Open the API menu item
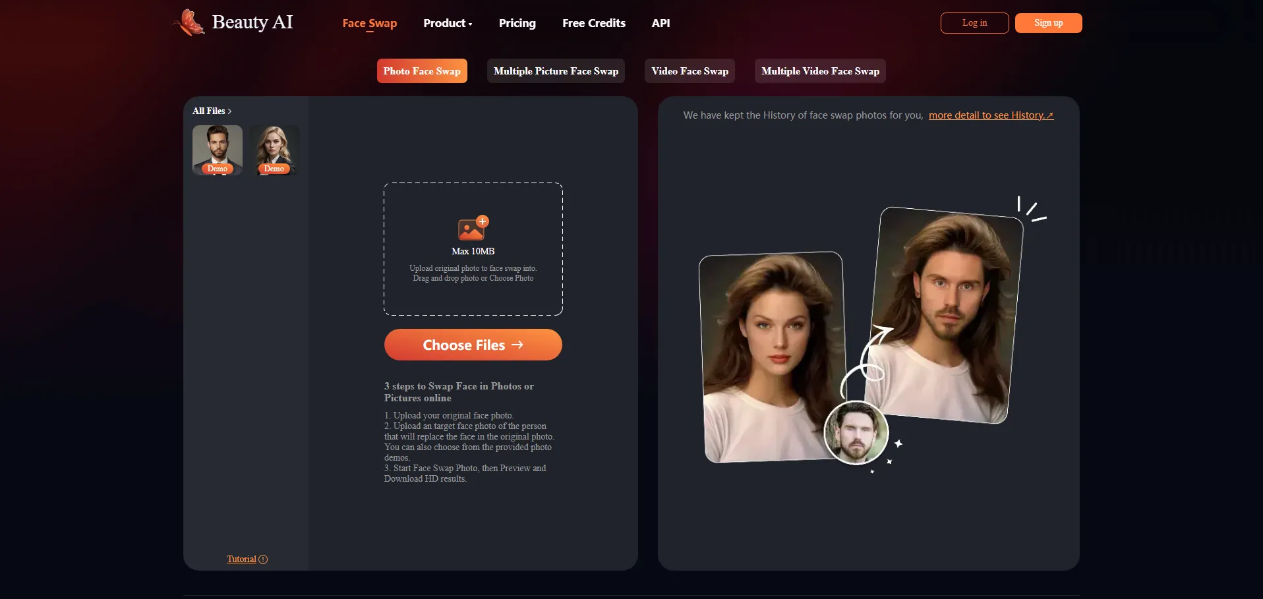The height and width of the screenshot is (599, 1263). [661, 23]
